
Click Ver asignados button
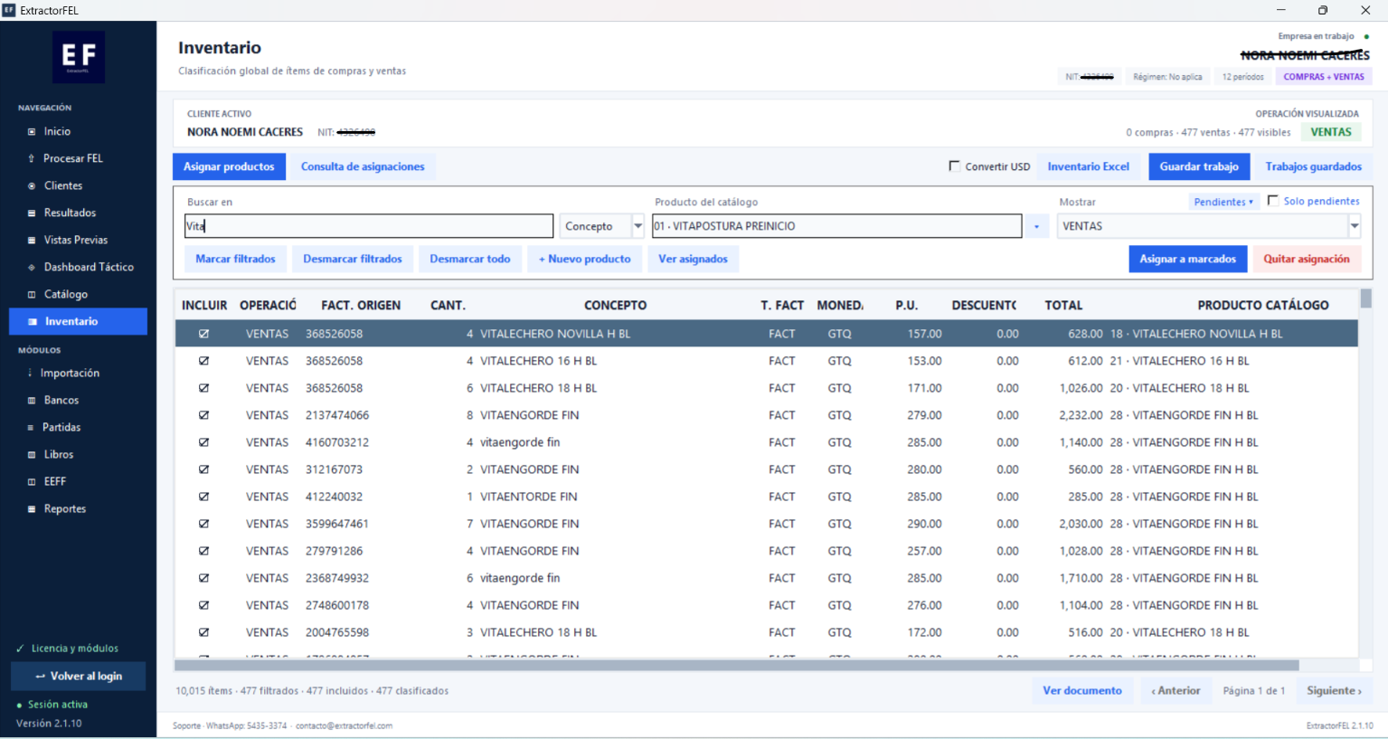point(693,259)
